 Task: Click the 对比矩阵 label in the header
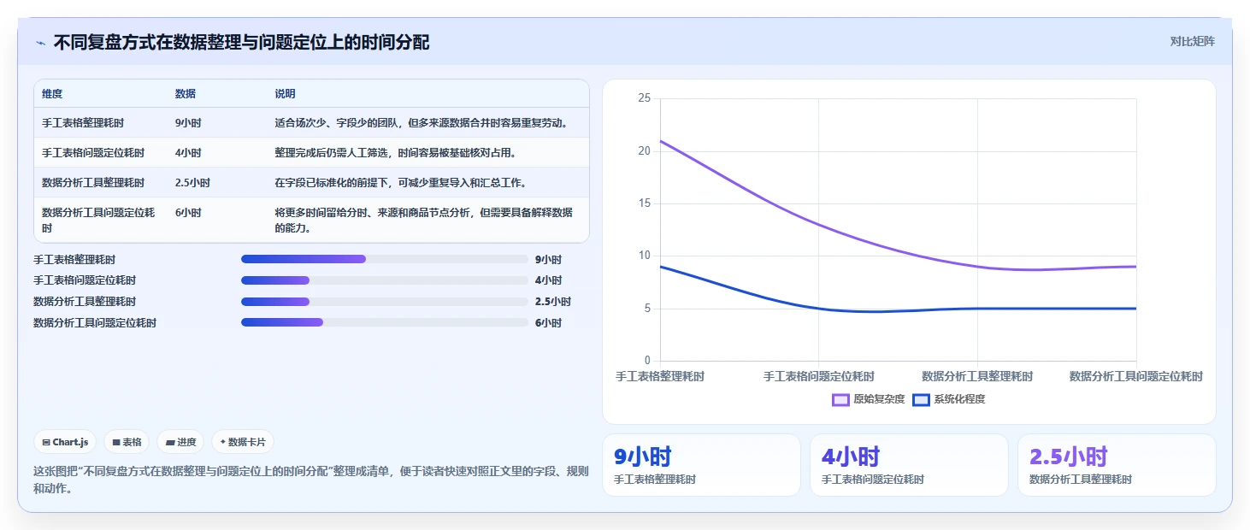(1192, 41)
